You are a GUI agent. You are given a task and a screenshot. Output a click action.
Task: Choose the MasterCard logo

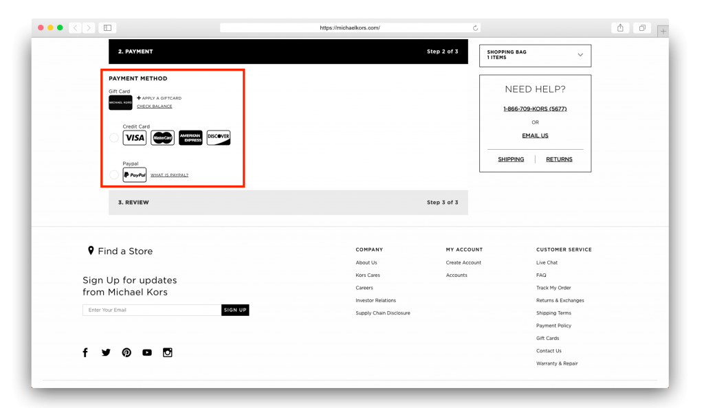[162, 137]
